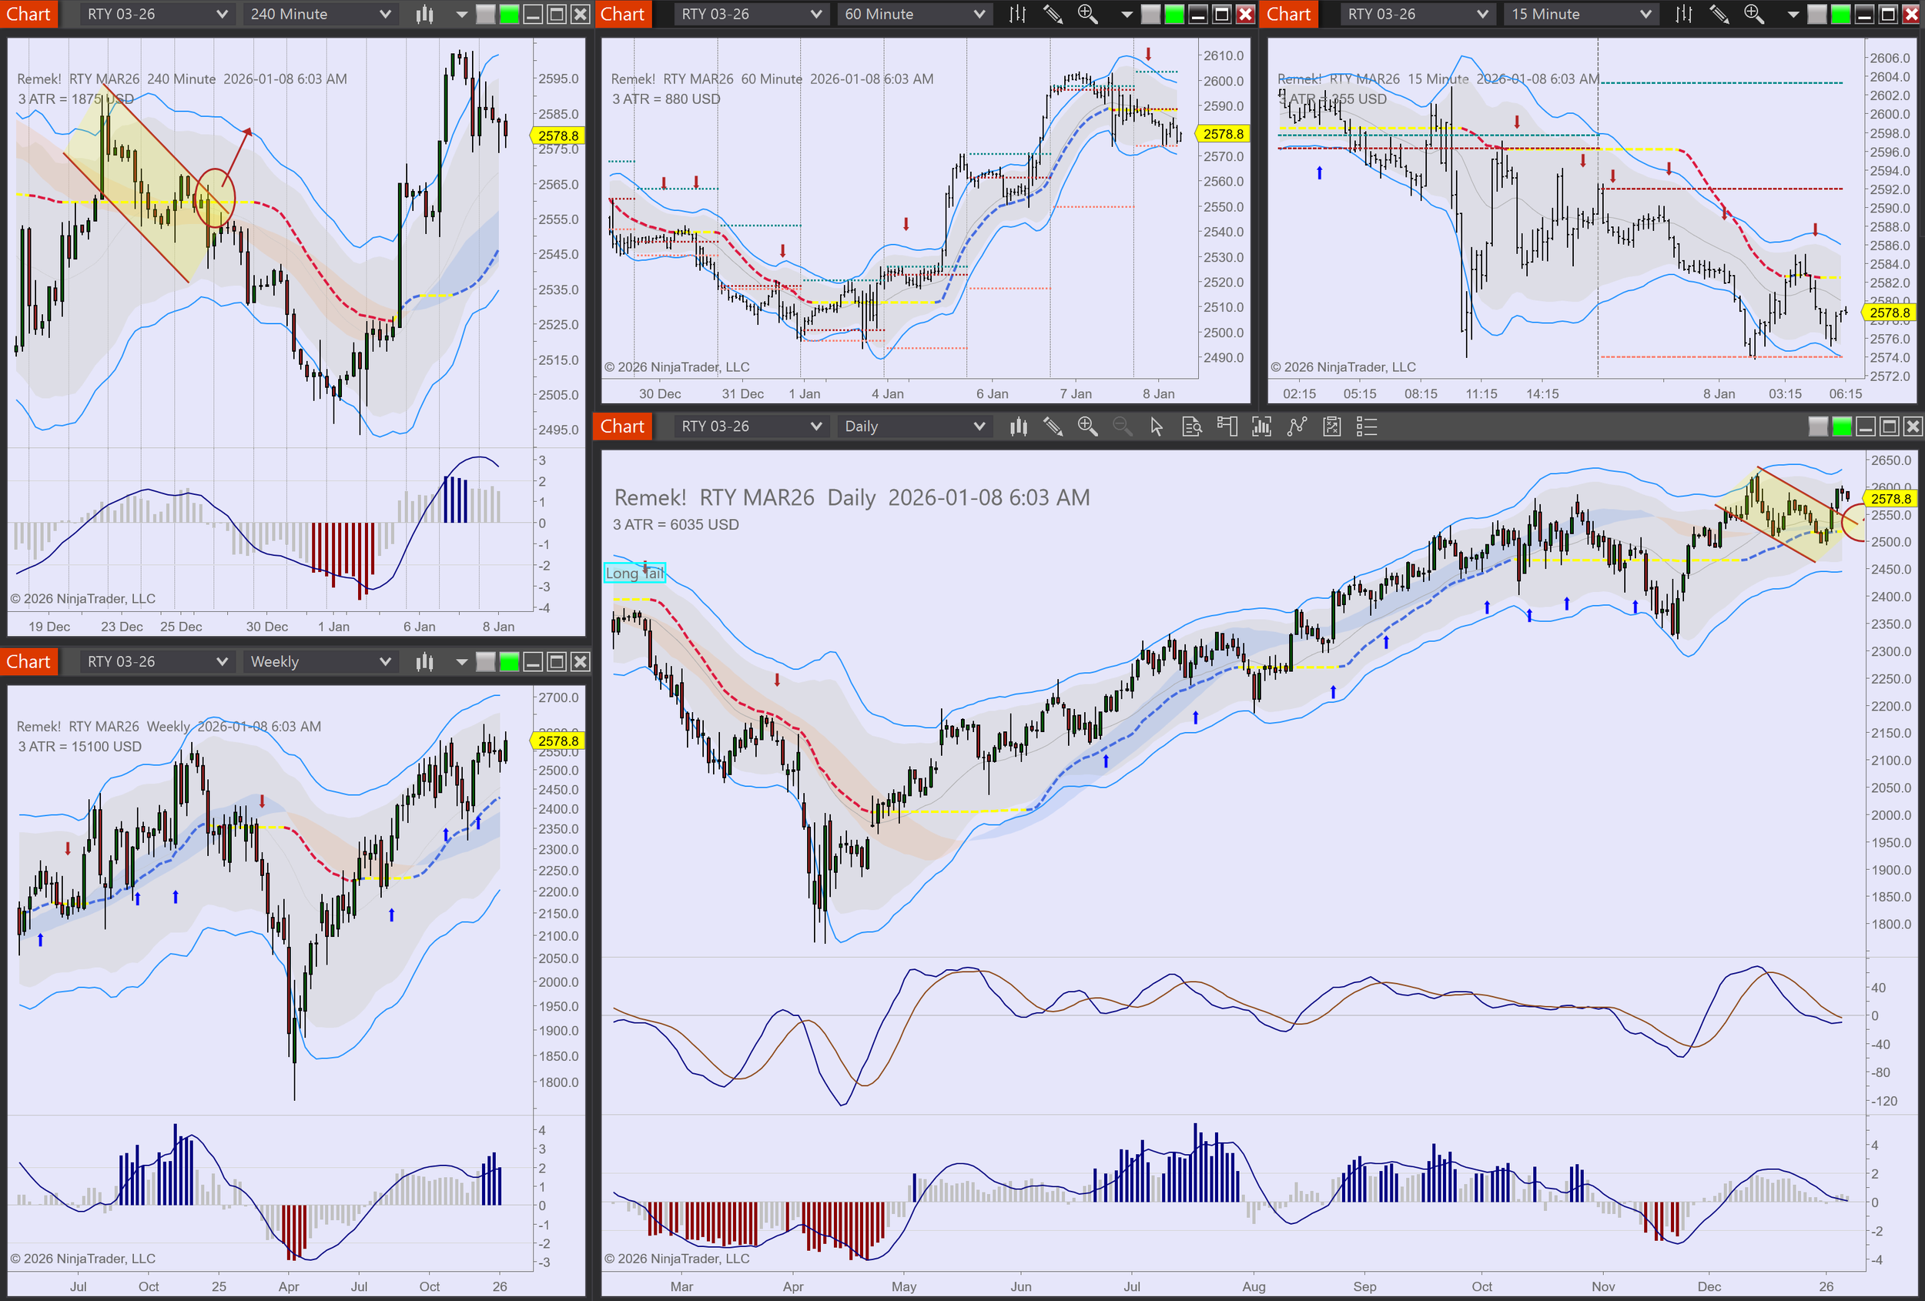
Task: Toggle green interval link on Weekly chart
Action: click(x=510, y=662)
